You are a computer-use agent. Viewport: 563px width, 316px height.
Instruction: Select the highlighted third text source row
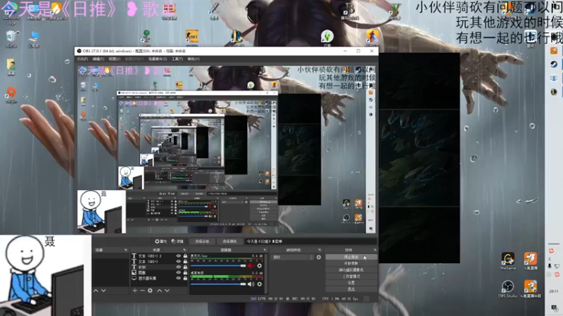pos(159,267)
